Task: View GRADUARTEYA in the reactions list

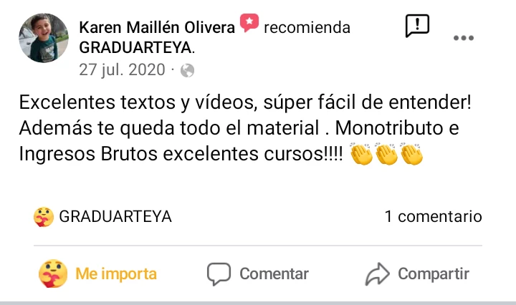Action: tap(115, 217)
